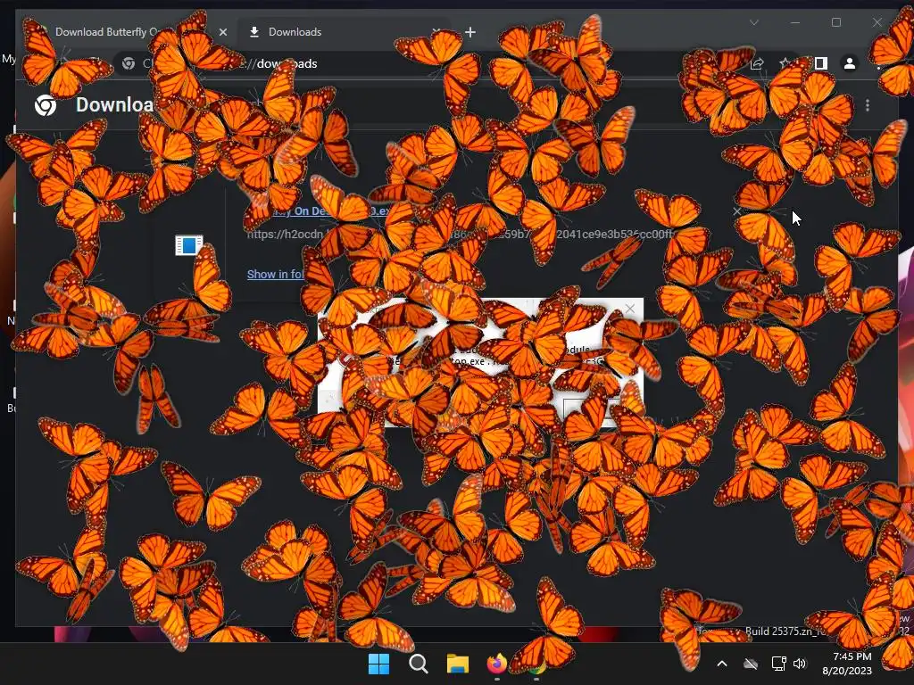The width and height of the screenshot is (914, 685).
Task: Open the Downloads page more actions menu
Action: pyautogui.click(x=868, y=105)
